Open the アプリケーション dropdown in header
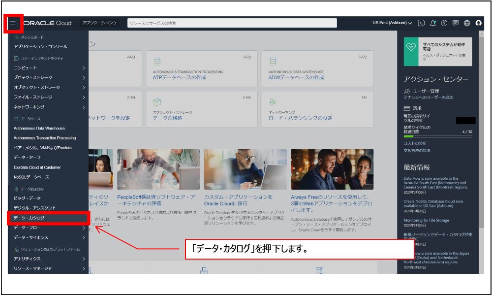492x296 pixels. [x=99, y=23]
